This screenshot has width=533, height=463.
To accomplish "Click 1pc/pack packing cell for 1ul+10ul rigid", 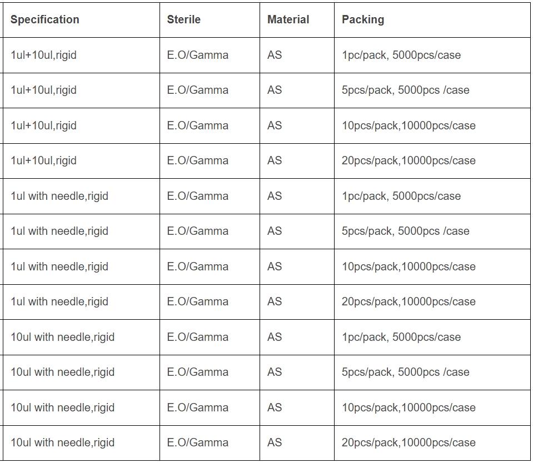I will point(401,55).
